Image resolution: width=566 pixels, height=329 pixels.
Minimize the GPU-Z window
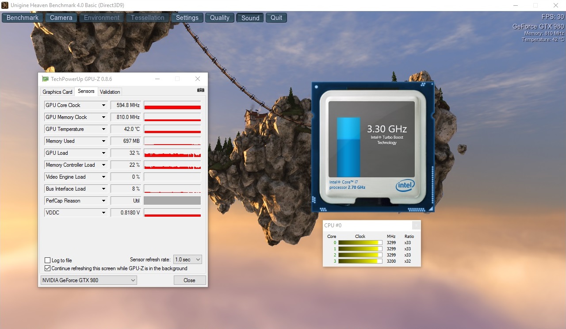[x=157, y=79]
